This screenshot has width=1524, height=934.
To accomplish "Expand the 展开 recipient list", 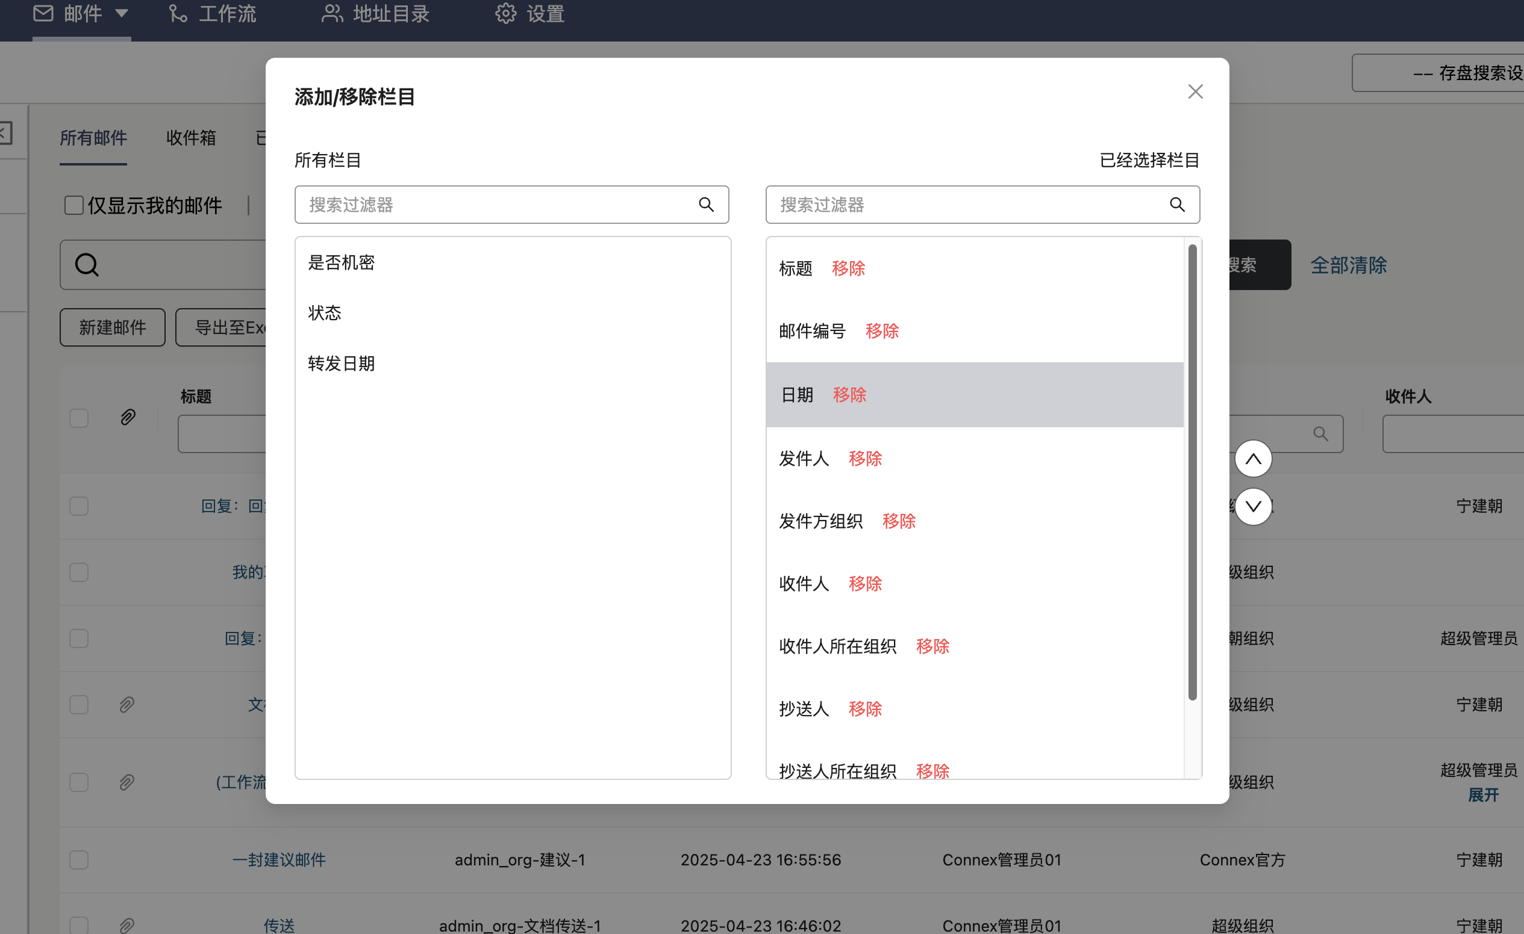I will 1482,795.
